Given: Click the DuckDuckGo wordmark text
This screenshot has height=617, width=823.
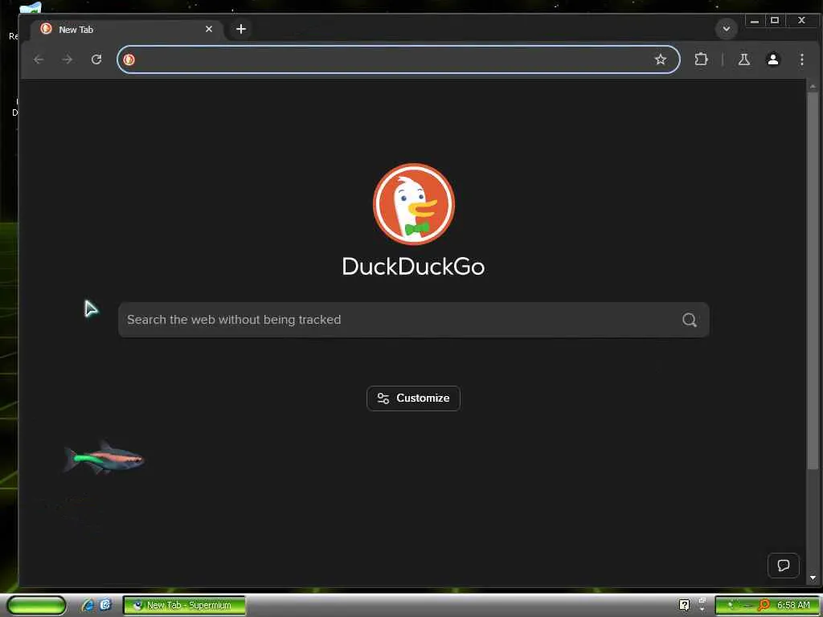Looking at the screenshot, I should [x=414, y=266].
